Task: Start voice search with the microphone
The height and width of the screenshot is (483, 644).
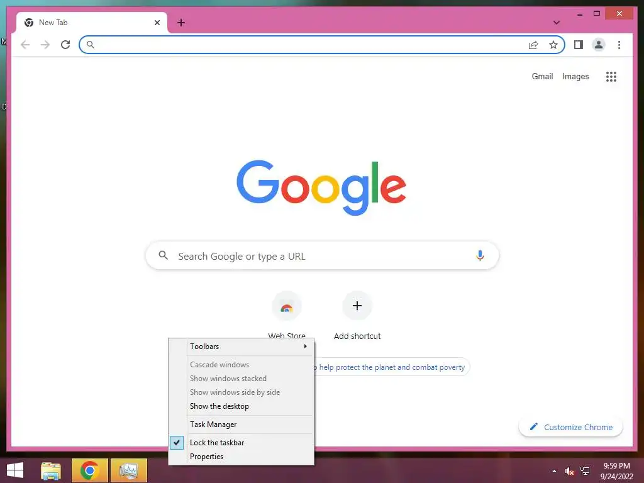Action: tap(480, 255)
